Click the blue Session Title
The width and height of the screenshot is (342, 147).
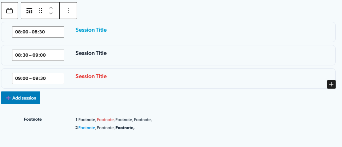tap(91, 30)
